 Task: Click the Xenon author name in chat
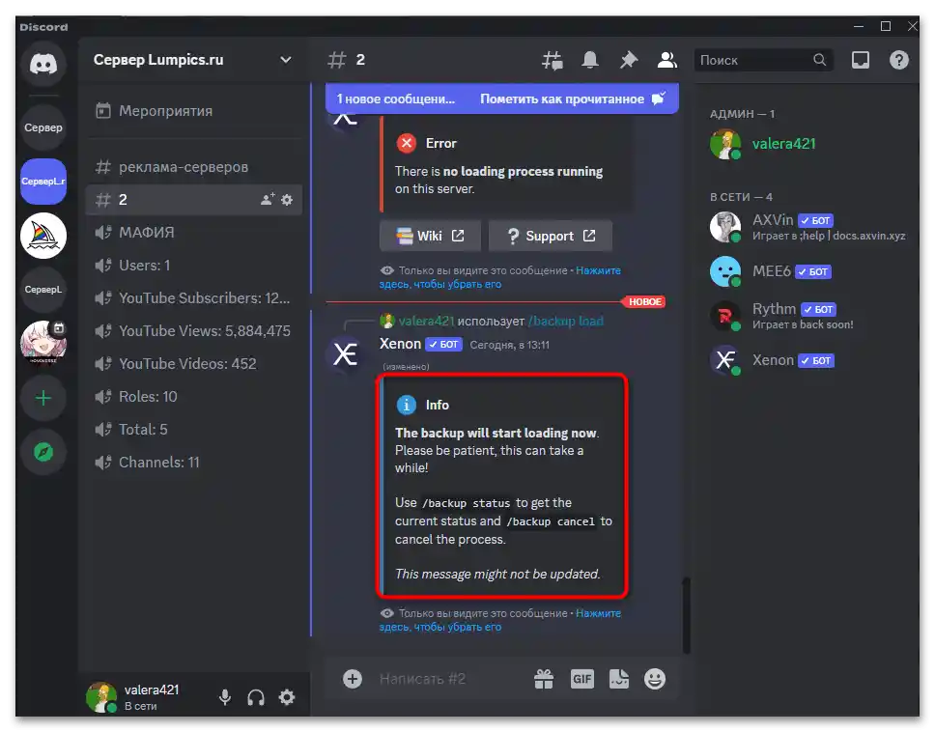tap(400, 344)
